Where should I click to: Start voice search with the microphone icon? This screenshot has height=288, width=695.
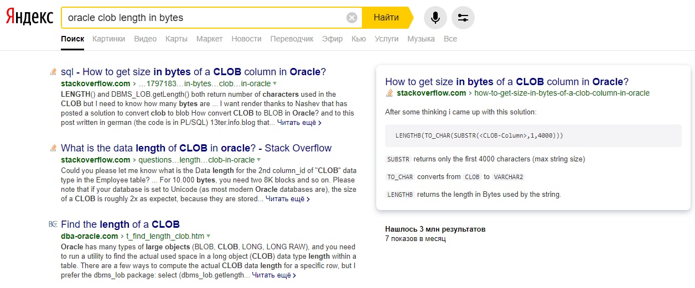tap(435, 18)
